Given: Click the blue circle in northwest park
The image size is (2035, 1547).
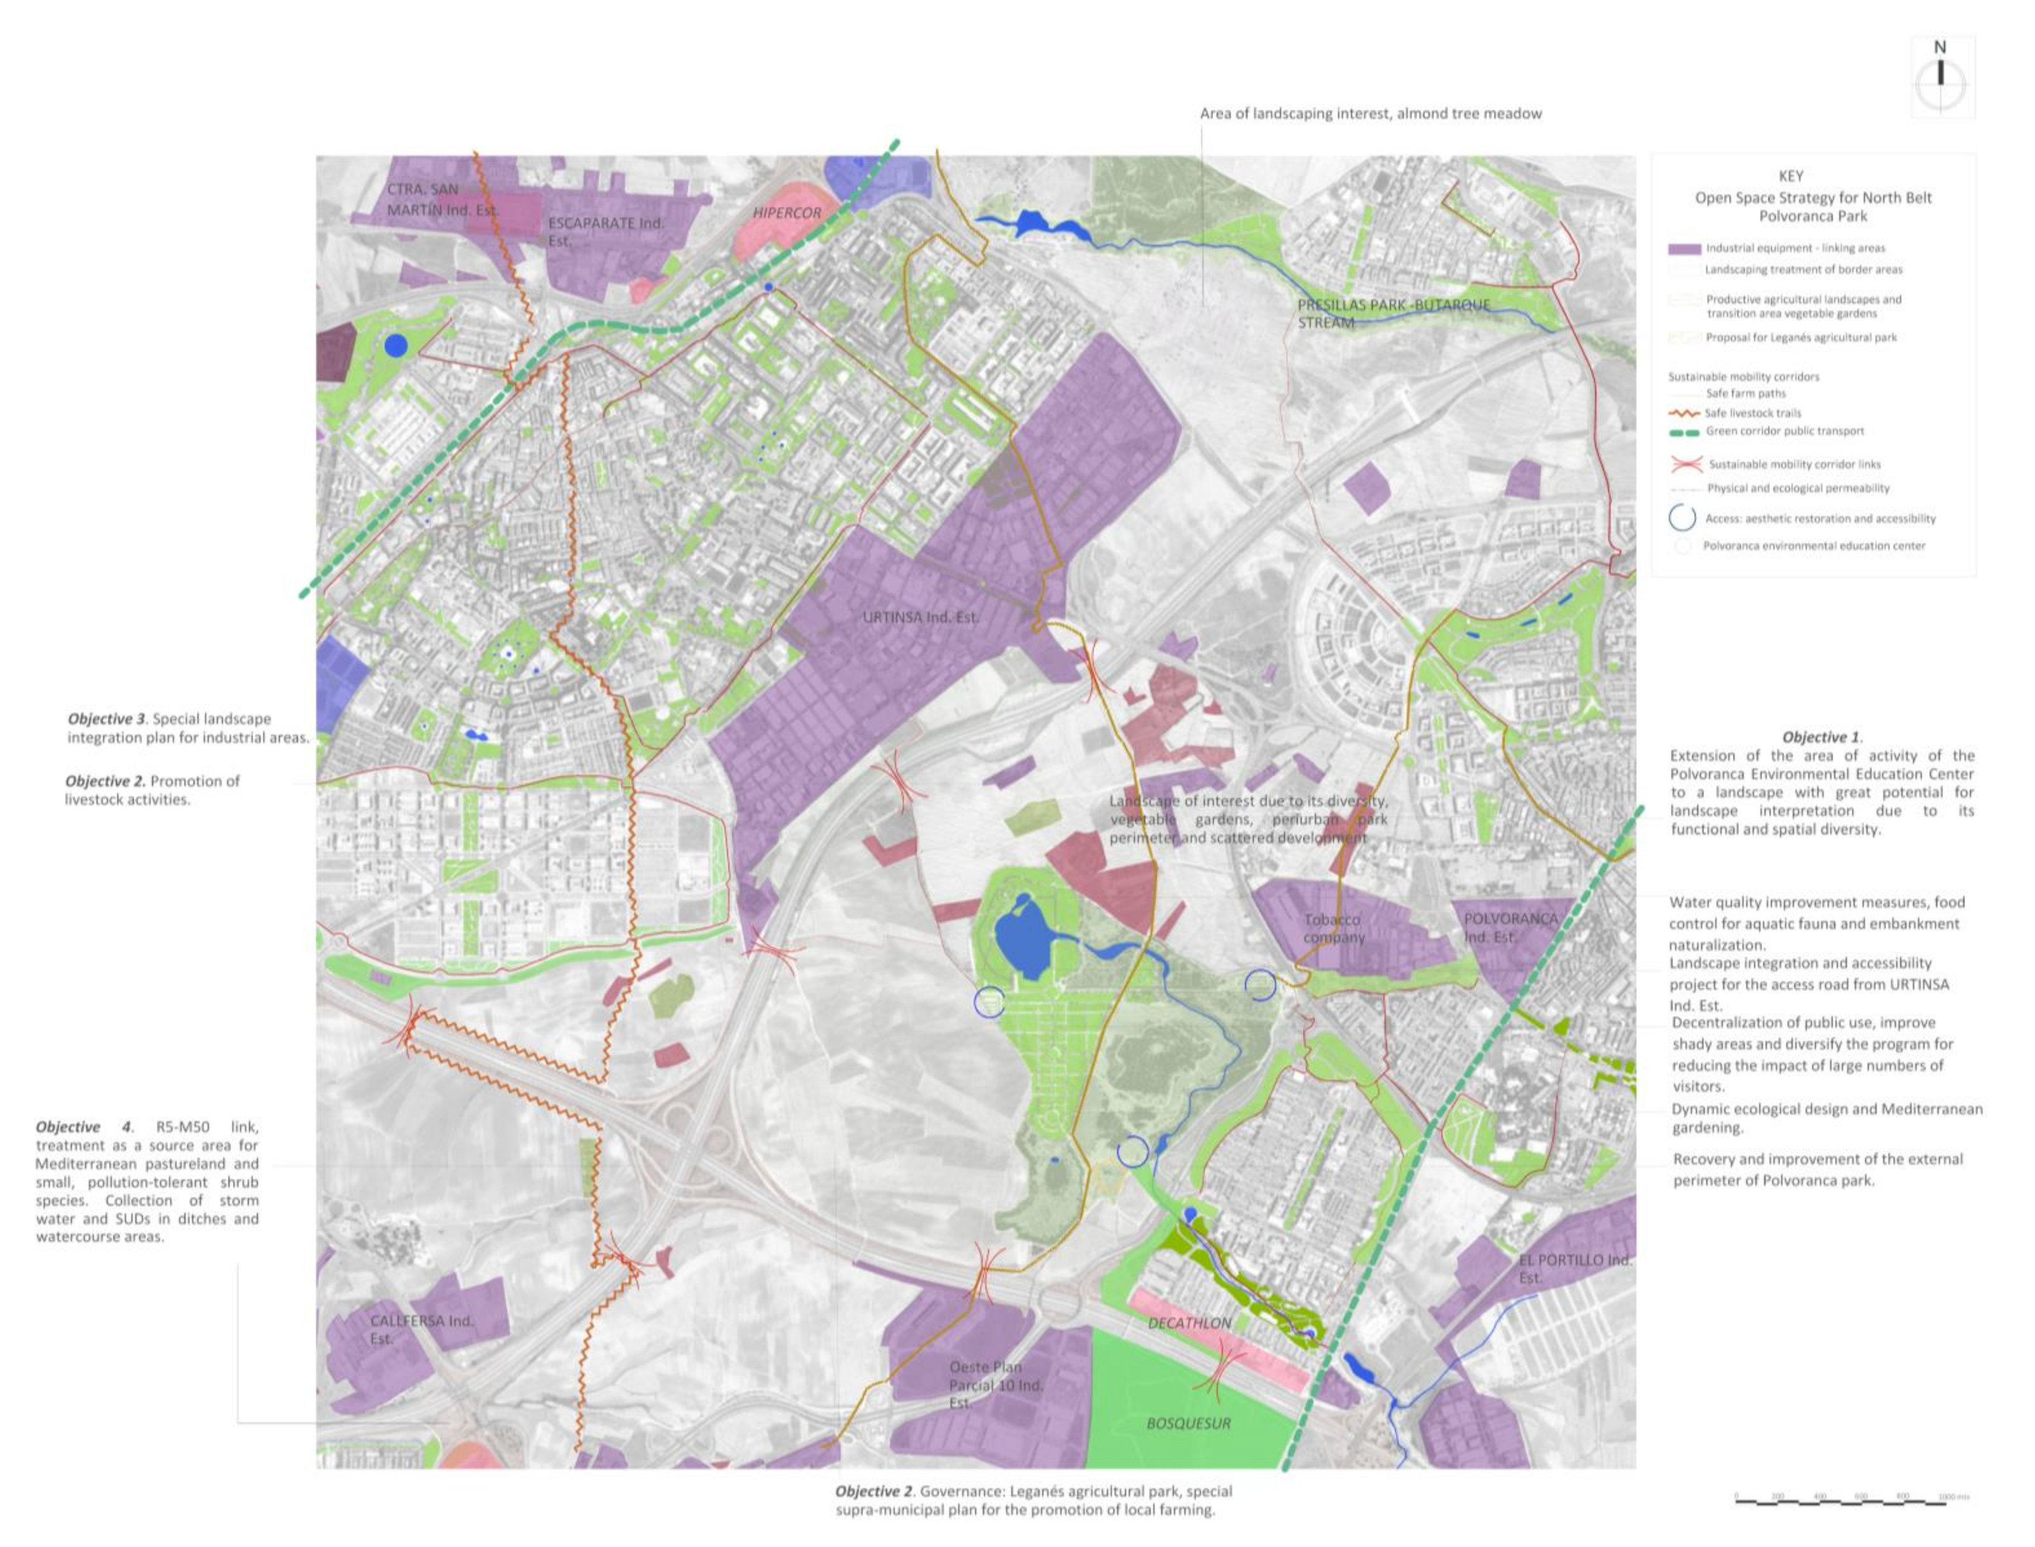Looking at the screenshot, I should [x=395, y=345].
